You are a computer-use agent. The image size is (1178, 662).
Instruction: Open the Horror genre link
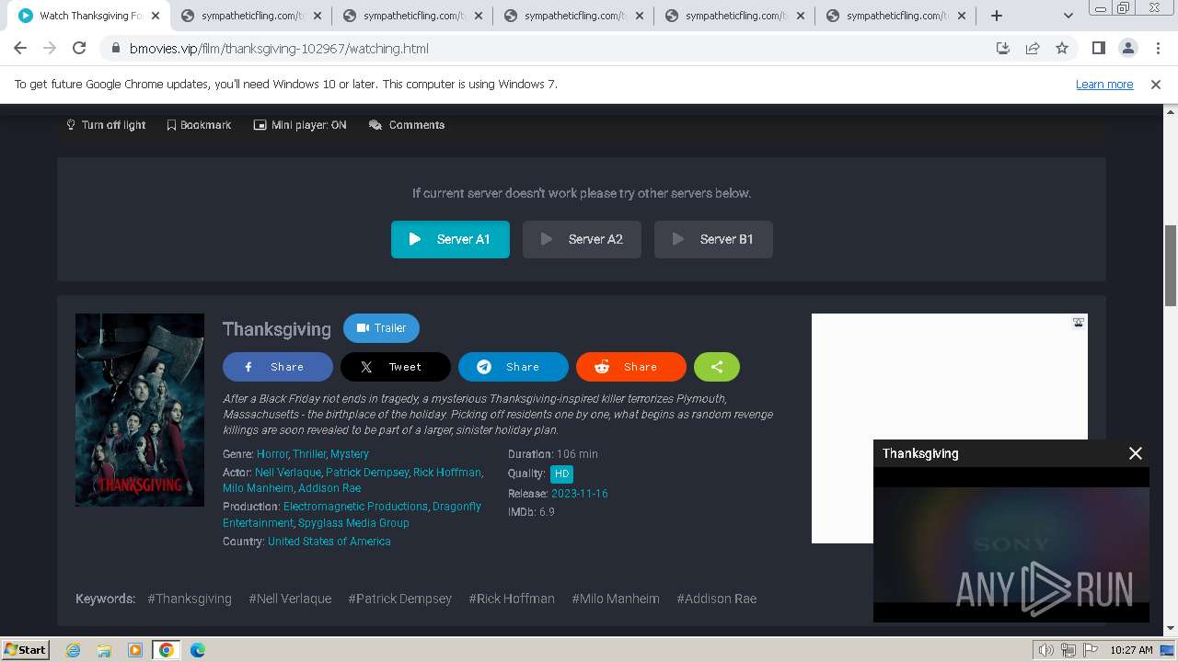click(272, 454)
